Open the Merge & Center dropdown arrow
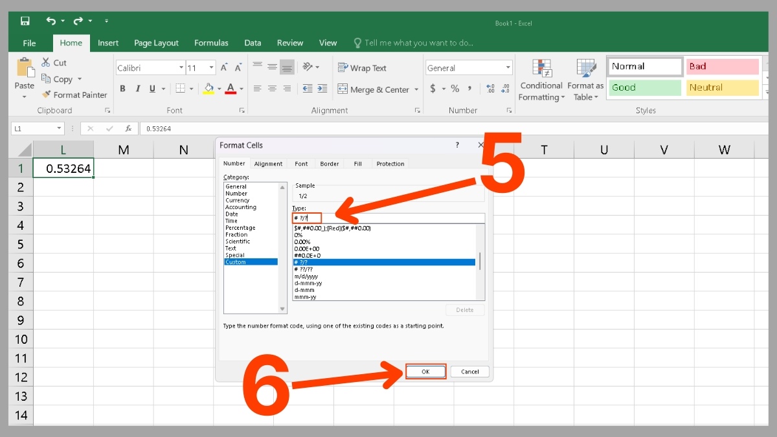The width and height of the screenshot is (777, 437). (416, 89)
